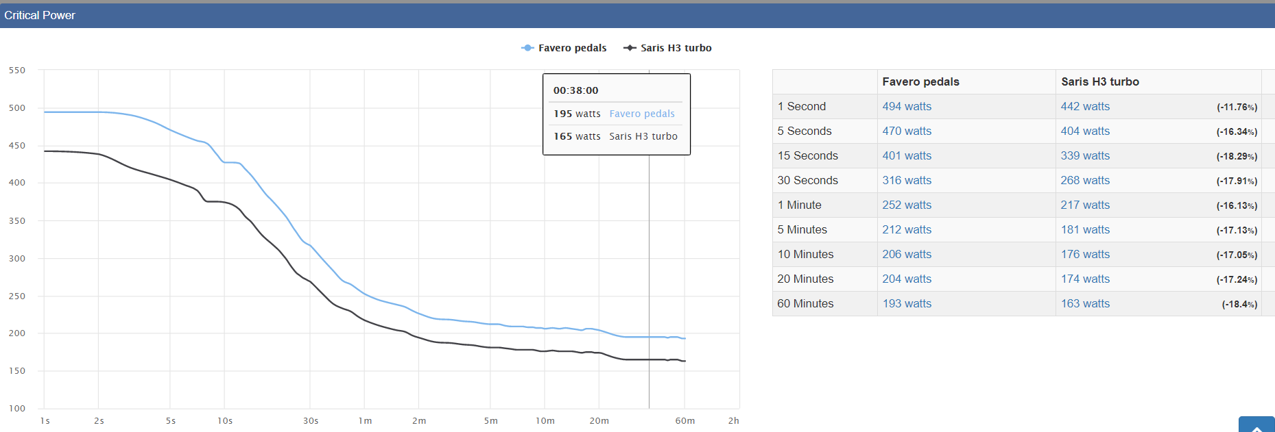Click tooltip time 00:38:00

576,90
